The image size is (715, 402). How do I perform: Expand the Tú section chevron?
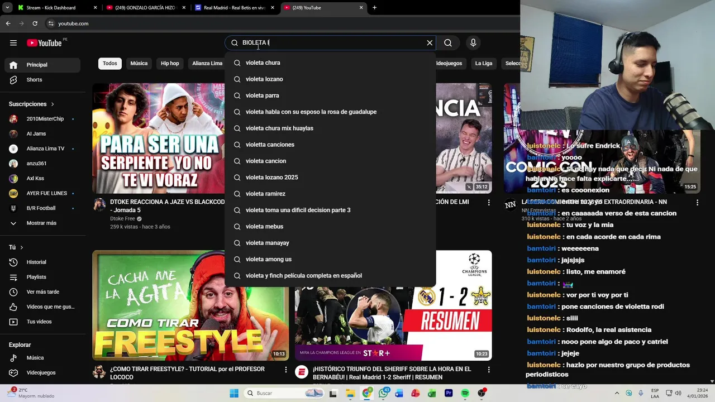pyautogui.click(x=22, y=247)
